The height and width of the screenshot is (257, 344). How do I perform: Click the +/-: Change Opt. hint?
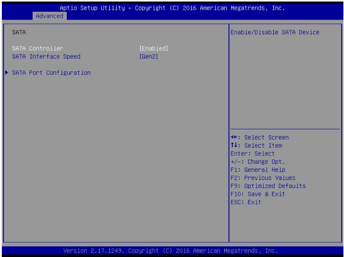tap(258, 162)
